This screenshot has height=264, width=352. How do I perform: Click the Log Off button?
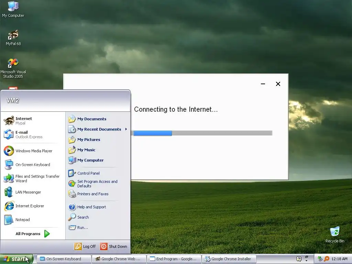[85, 246]
